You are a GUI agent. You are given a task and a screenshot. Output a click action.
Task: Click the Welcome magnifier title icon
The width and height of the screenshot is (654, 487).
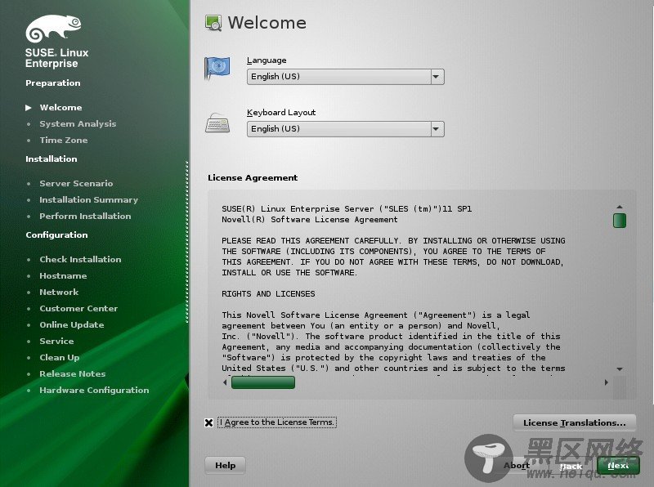click(x=213, y=23)
